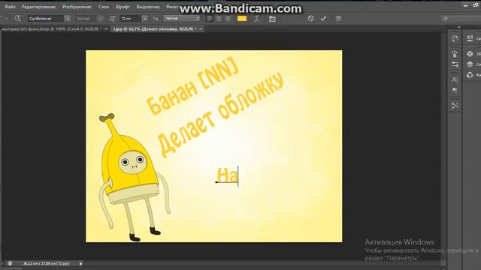Screen dimensions: 481x270
Task: Open the font size dropdown arrow
Action: pyautogui.click(x=145, y=19)
